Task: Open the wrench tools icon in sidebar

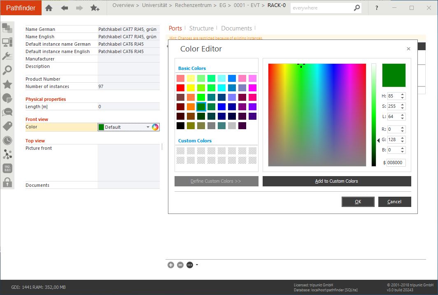Action: pyautogui.click(x=7, y=56)
